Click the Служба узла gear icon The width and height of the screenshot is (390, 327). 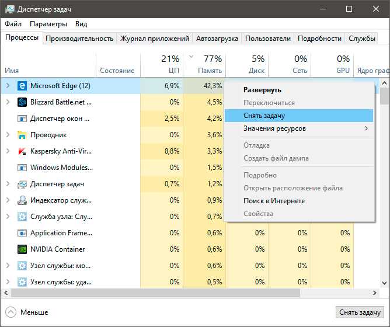tap(22, 217)
